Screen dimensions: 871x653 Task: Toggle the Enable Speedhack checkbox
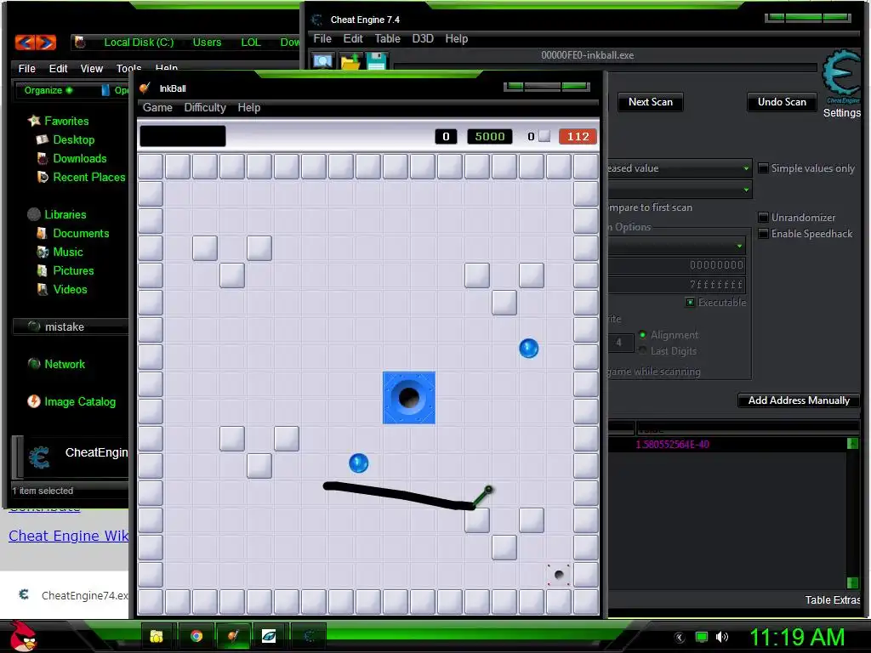pyautogui.click(x=763, y=233)
